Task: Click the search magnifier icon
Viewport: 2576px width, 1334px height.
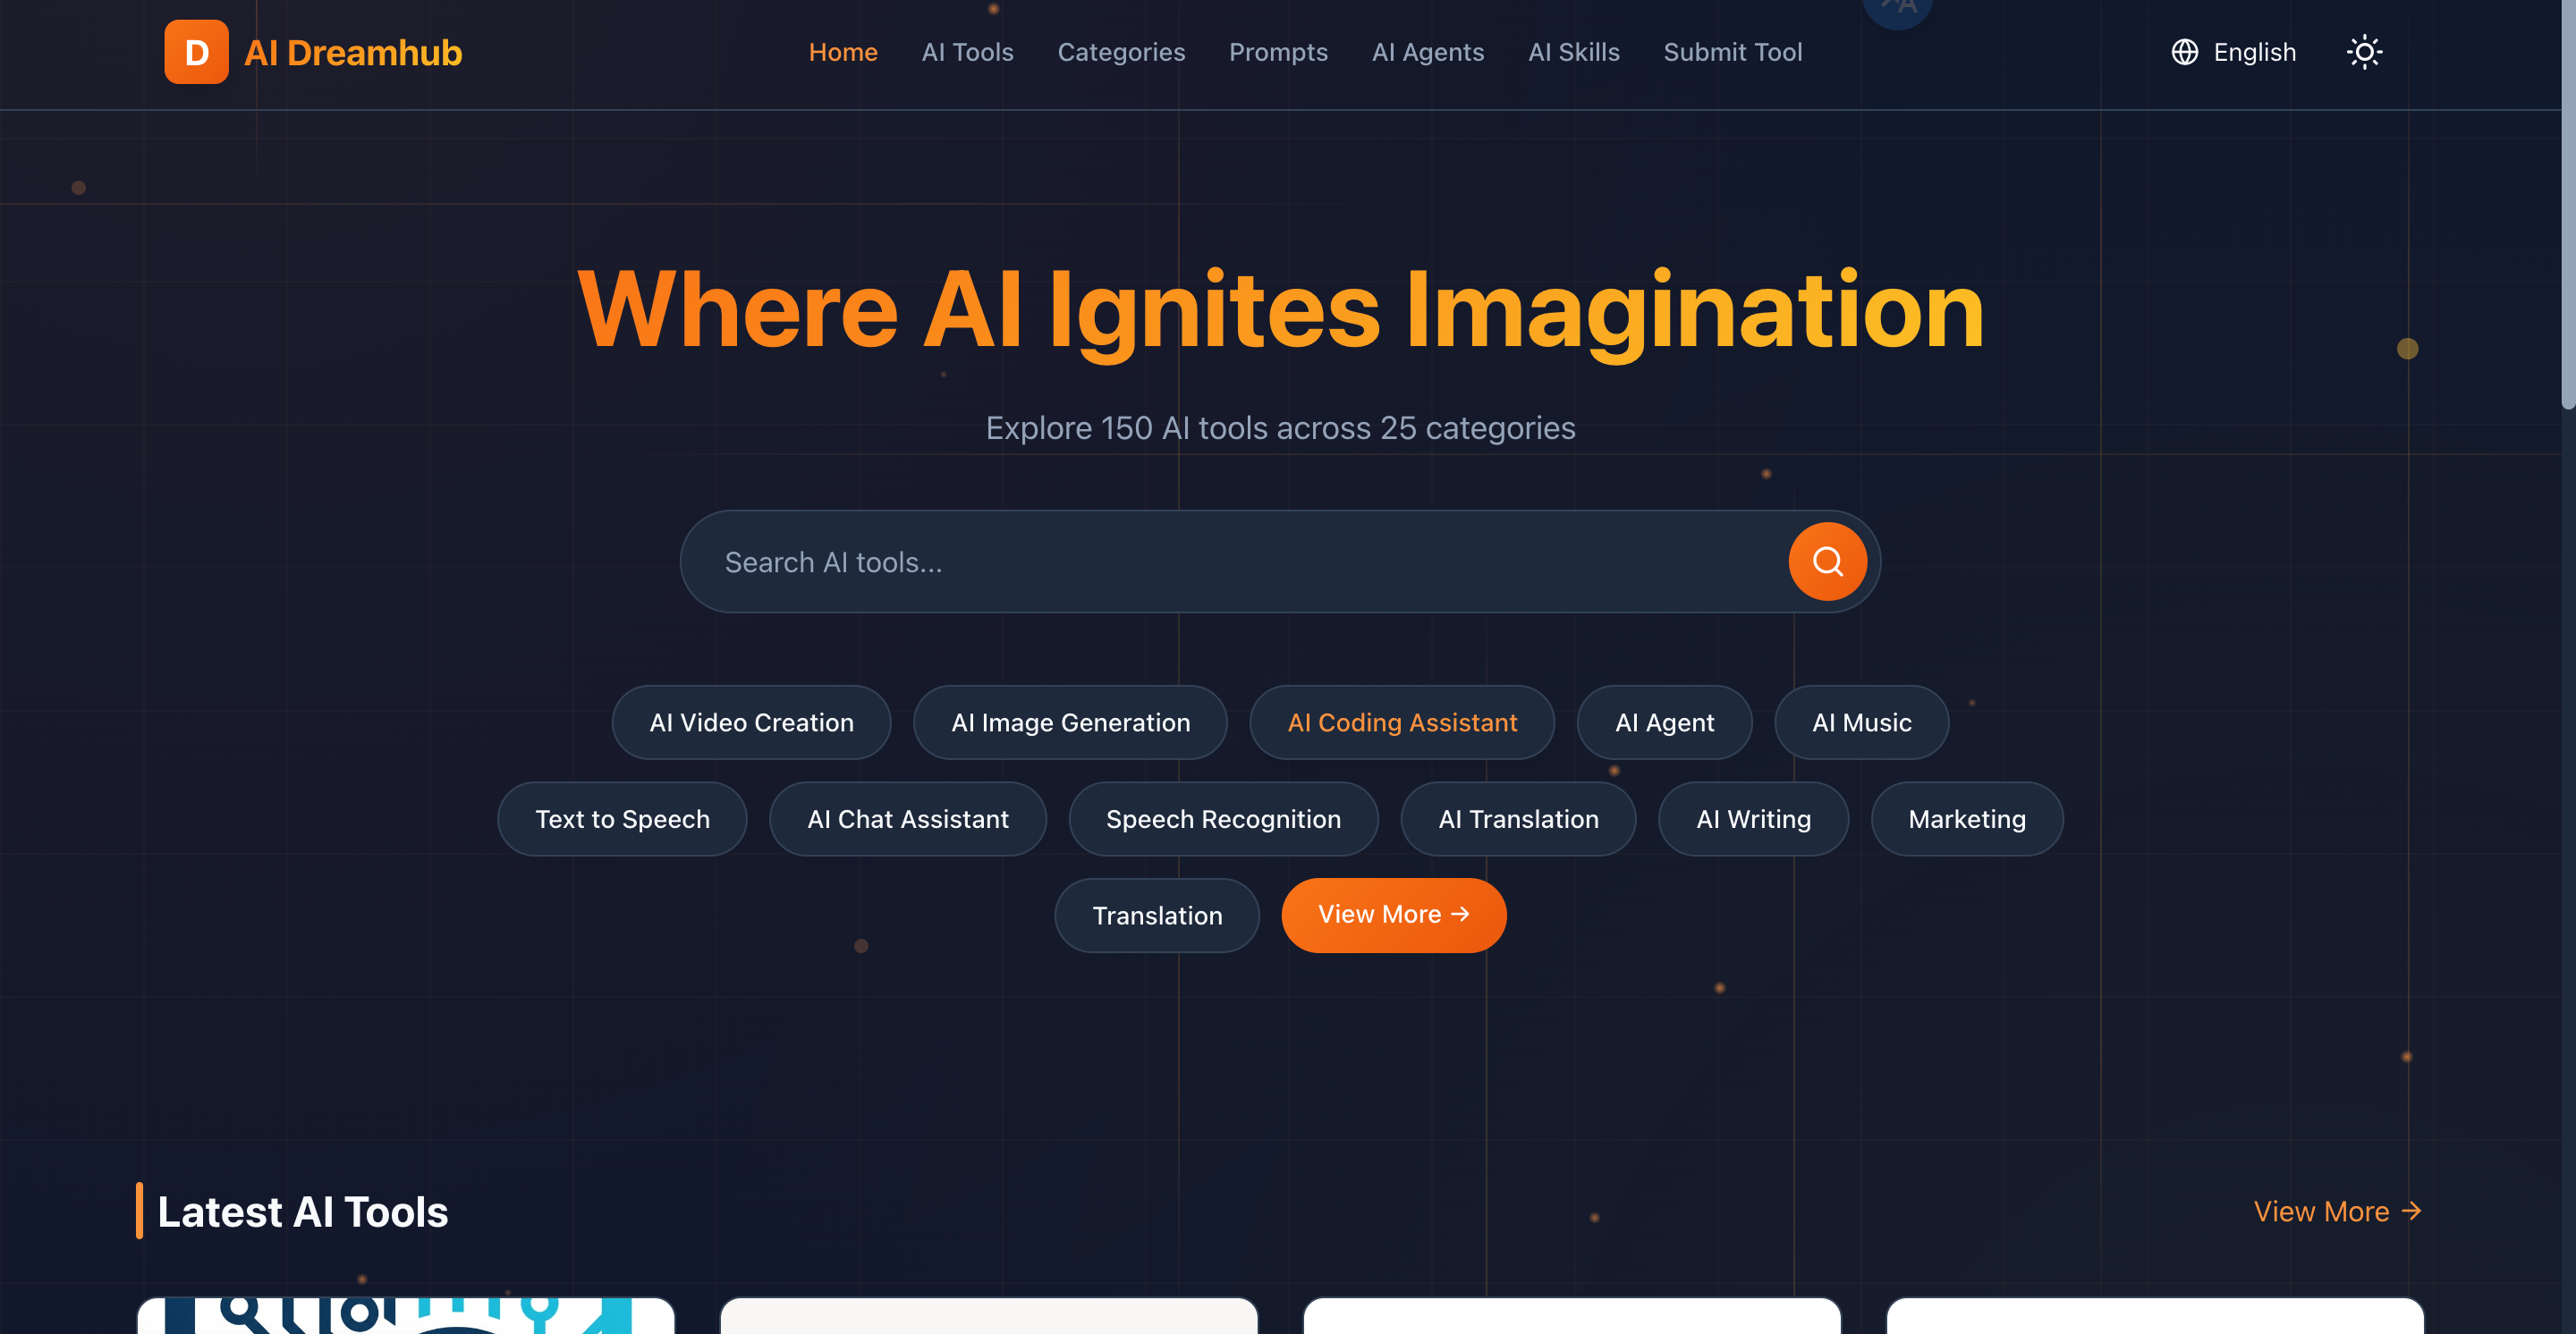Action: point(1827,561)
